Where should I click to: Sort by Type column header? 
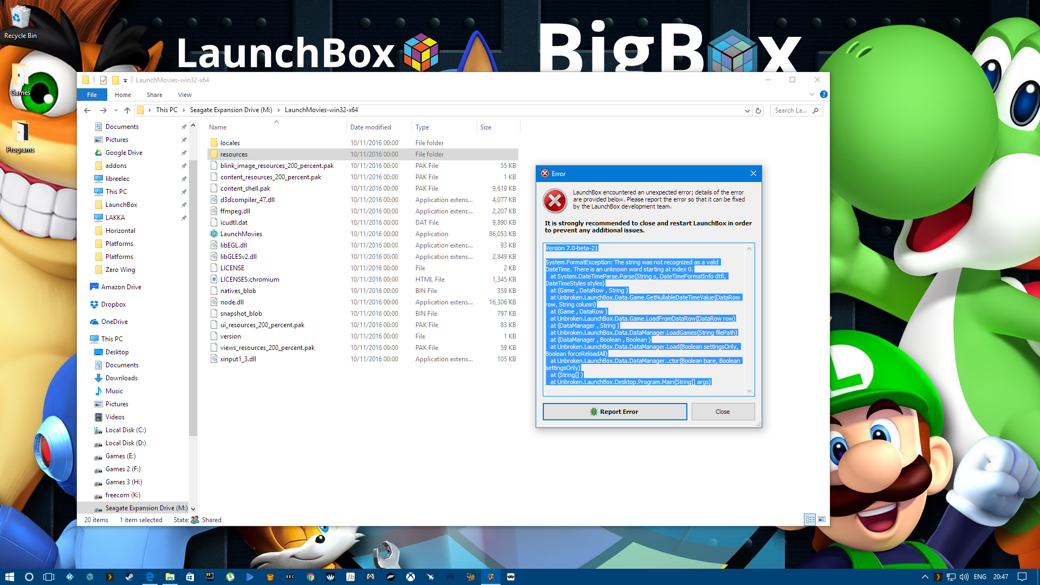pyautogui.click(x=422, y=127)
